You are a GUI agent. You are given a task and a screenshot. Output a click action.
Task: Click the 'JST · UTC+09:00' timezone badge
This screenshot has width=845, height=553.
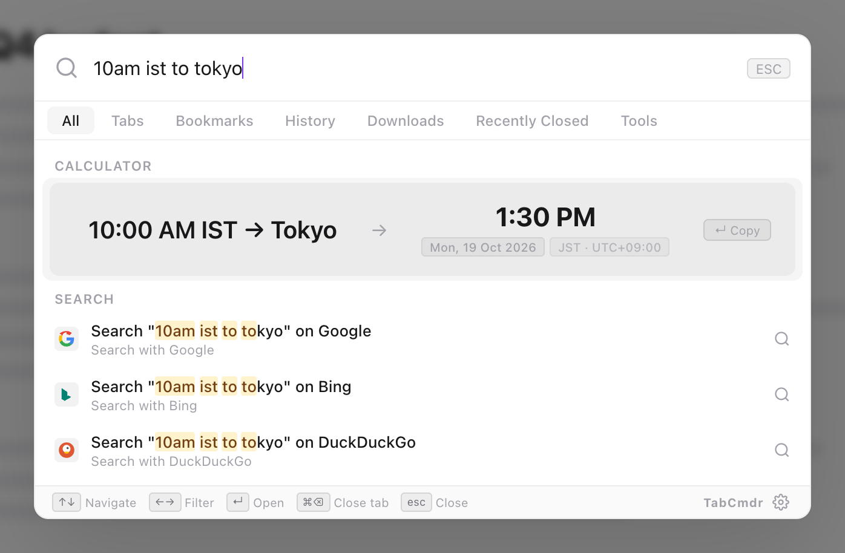click(610, 247)
